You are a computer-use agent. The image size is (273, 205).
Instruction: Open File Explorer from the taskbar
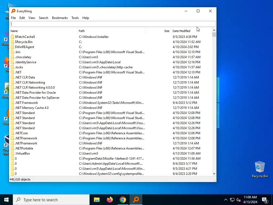97,200
